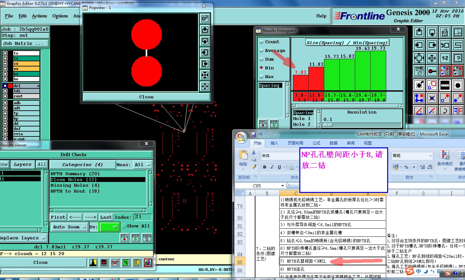
Task: Click the REF icon in Results histogram
Action: point(274,124)
